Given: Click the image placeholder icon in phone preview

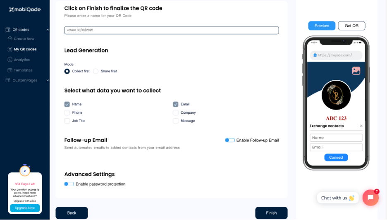Looking at the screenshot, I should point(356,71).
